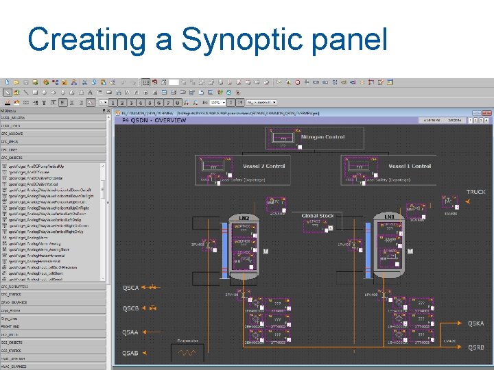
Task: Click the QSAB label
Action: point(130,353)
